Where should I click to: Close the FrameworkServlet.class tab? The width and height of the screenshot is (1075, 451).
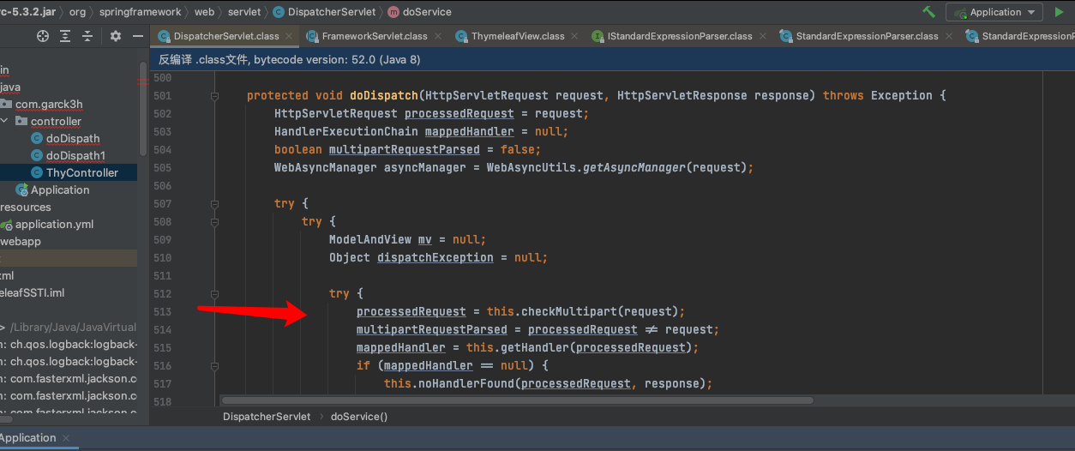[437, 36]
